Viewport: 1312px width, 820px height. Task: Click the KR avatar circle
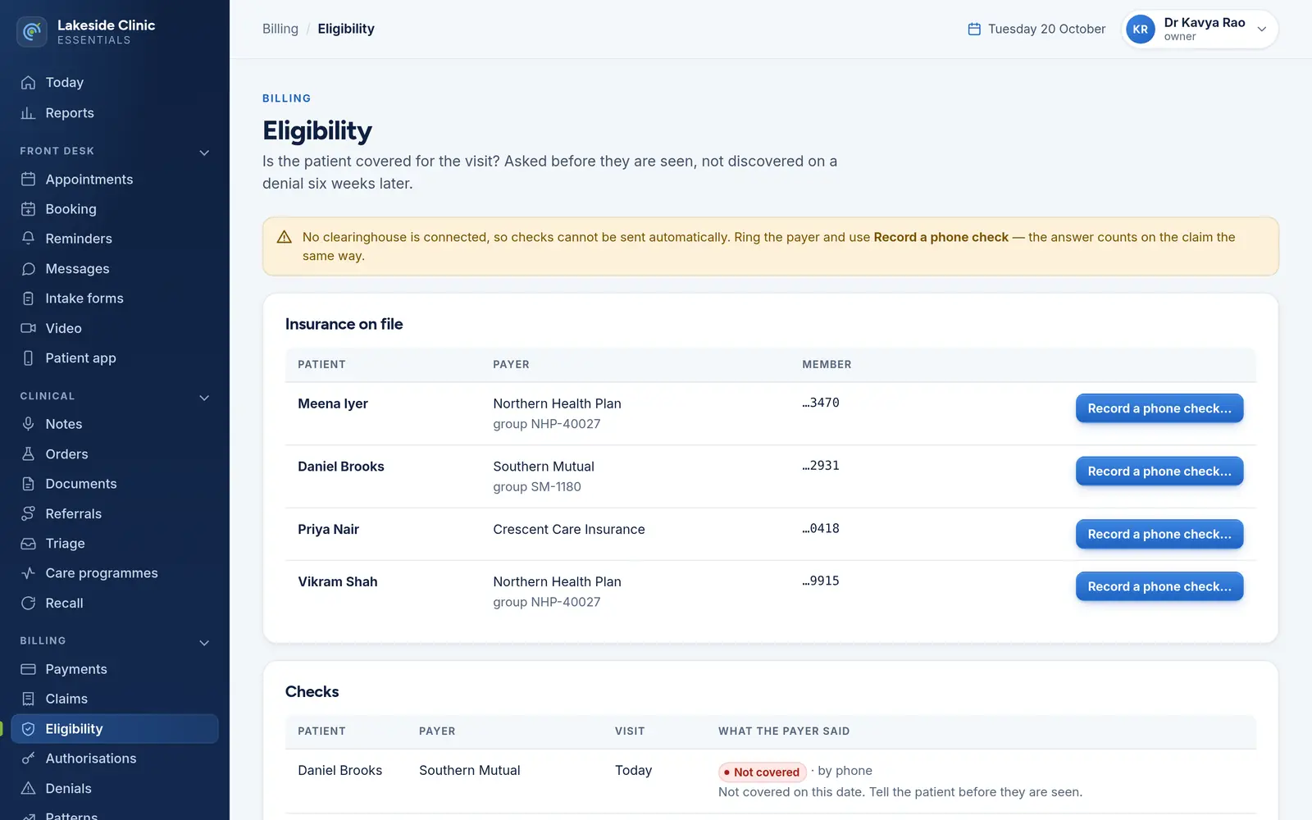(x=1141, y=30)
